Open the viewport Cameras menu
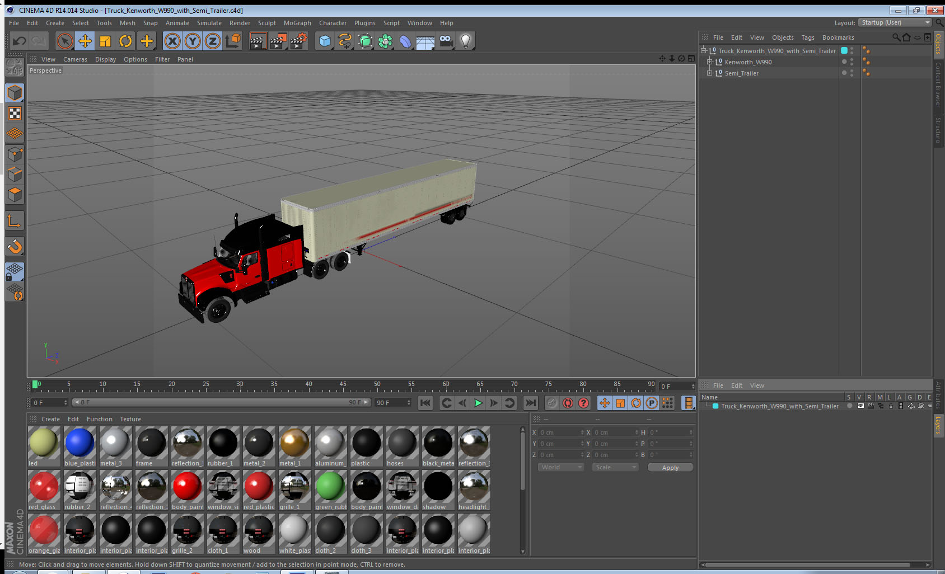The width and height of the screenshot is (945, 574). (75, 59)
